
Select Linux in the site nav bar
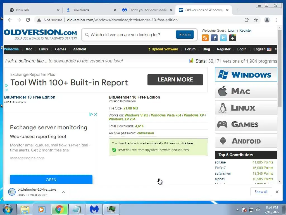44,49
